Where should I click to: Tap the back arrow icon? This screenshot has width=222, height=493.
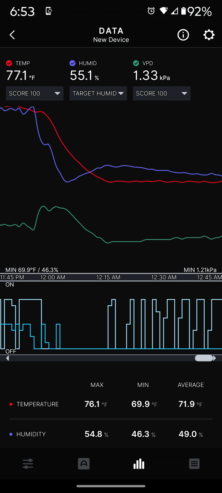12,35
